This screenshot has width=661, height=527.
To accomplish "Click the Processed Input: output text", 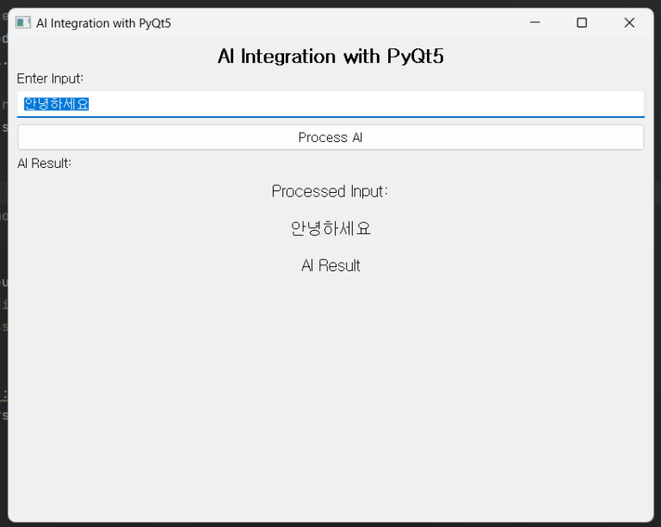I will (x=330, y=191).
